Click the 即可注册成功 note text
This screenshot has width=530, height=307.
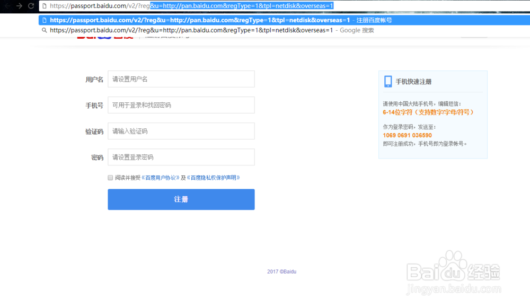tap(425, 144)
